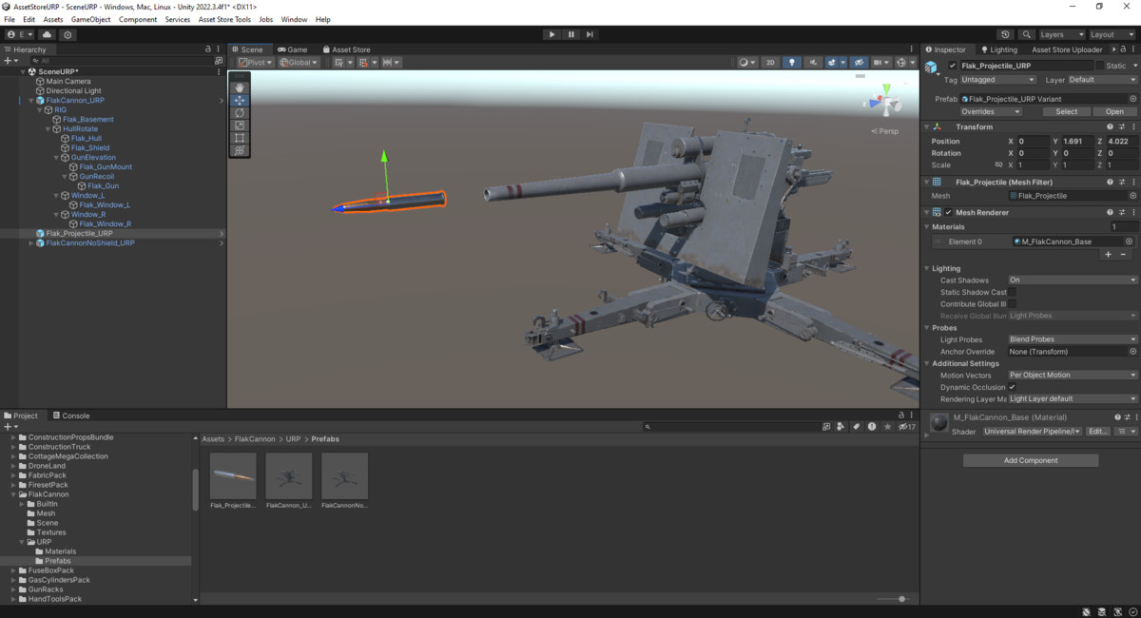Toggle the scene lighting bulb icon
The height and width of the screenshot is (618, 1141).
[x=791, y=63]
